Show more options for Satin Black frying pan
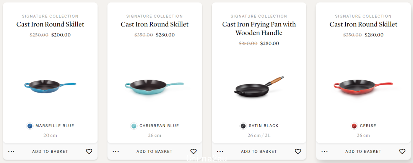Viewport: 413px width, 163px height. [220, 152]
